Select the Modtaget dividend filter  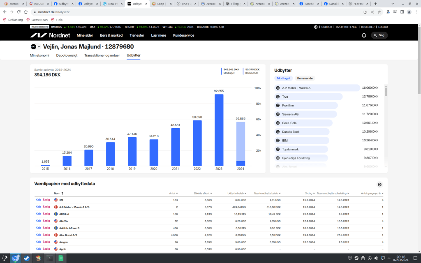(284, 78)
